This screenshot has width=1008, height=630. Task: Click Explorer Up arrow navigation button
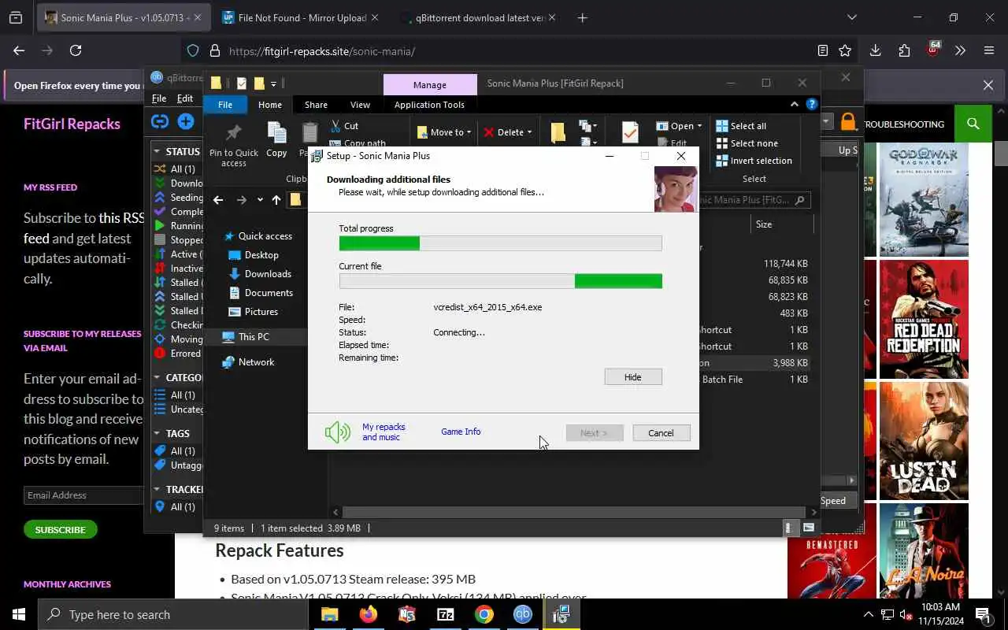[x=276, y=200]
